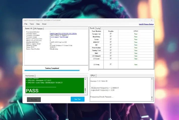Click the Testing Completed progress bar
This screenshot has height=120, width=179.
[x=52, y=70]
